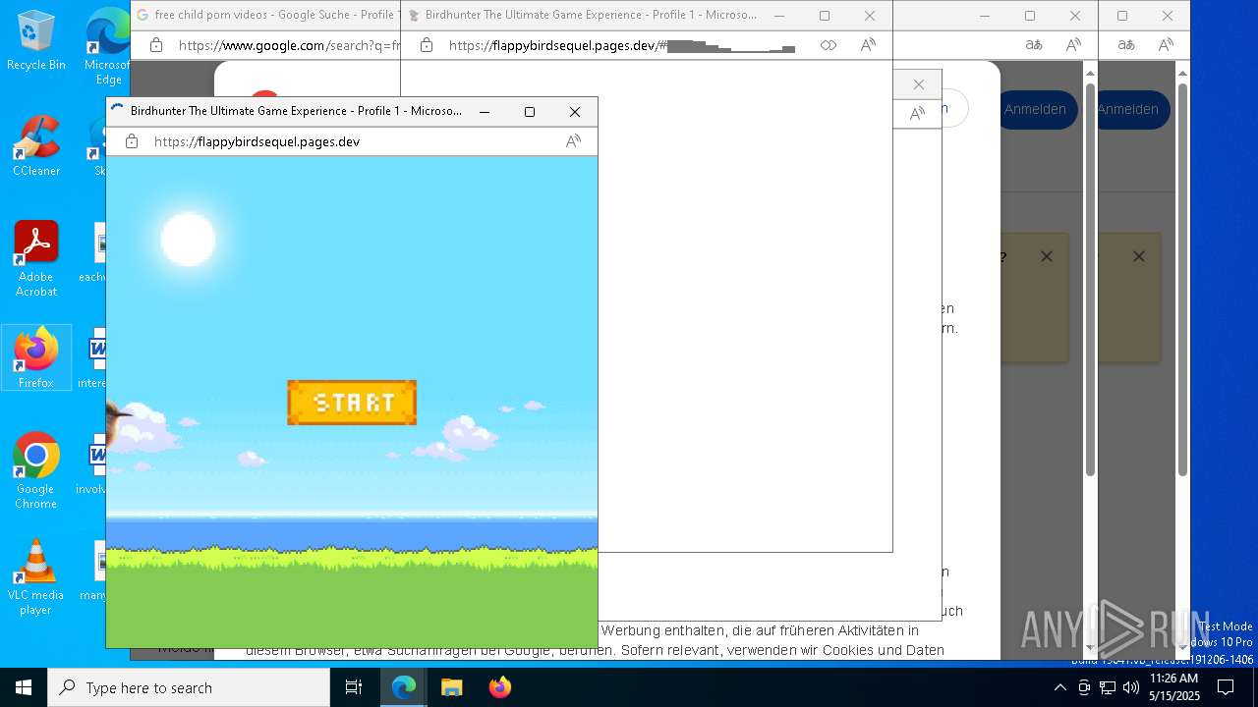Open the volume control in the tray
This screenshot has height=707, width=1258.
point(1131,687)
